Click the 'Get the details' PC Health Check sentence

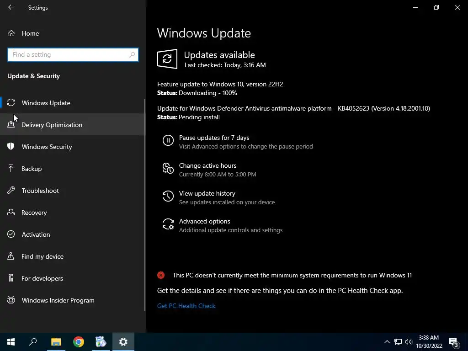tap(280, 291)
